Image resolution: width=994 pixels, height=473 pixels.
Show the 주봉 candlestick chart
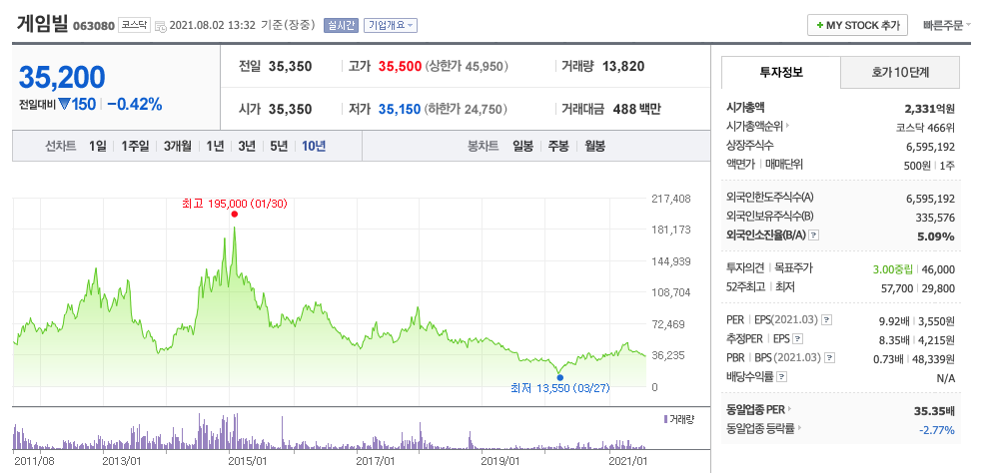pos(558,147)
